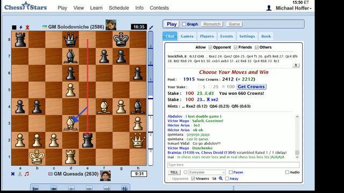344x193 pixels.
Task: Open GM Quesada's photo thumbnail
Action: pos(105,176)
